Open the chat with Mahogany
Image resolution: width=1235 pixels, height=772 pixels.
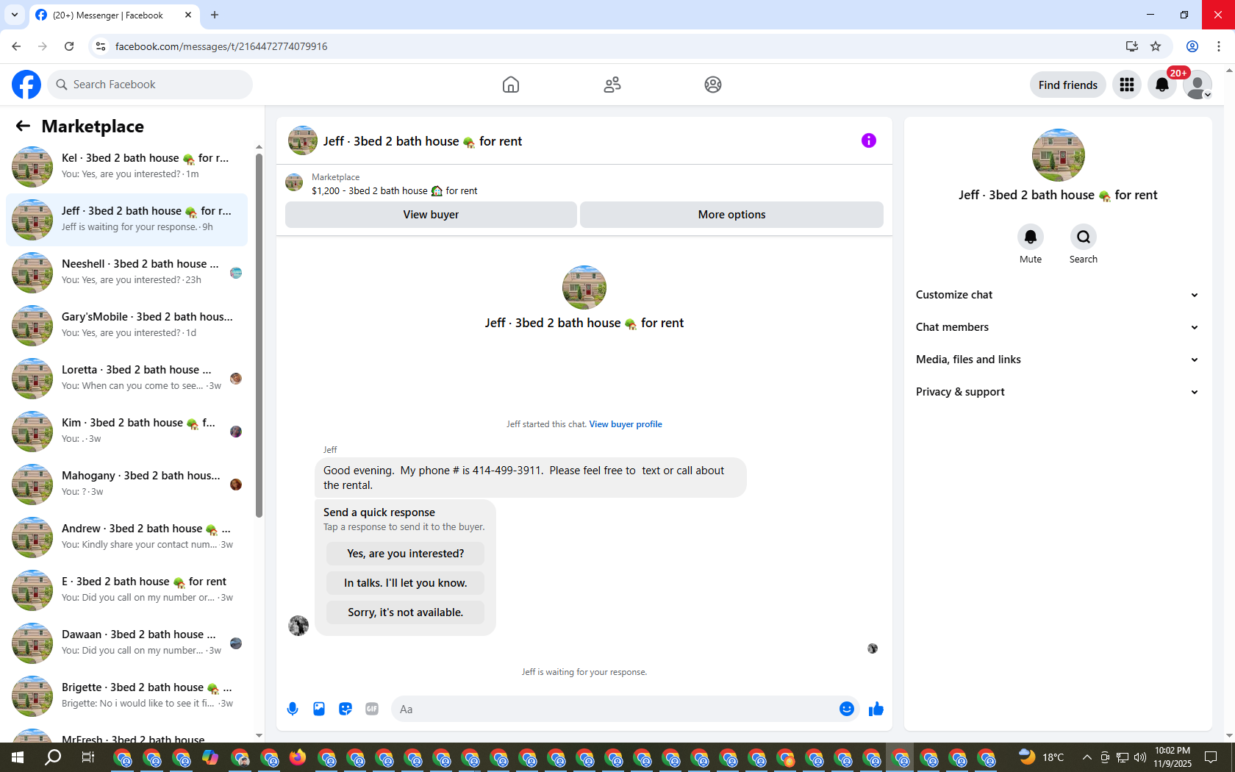(x=126, y=484)
